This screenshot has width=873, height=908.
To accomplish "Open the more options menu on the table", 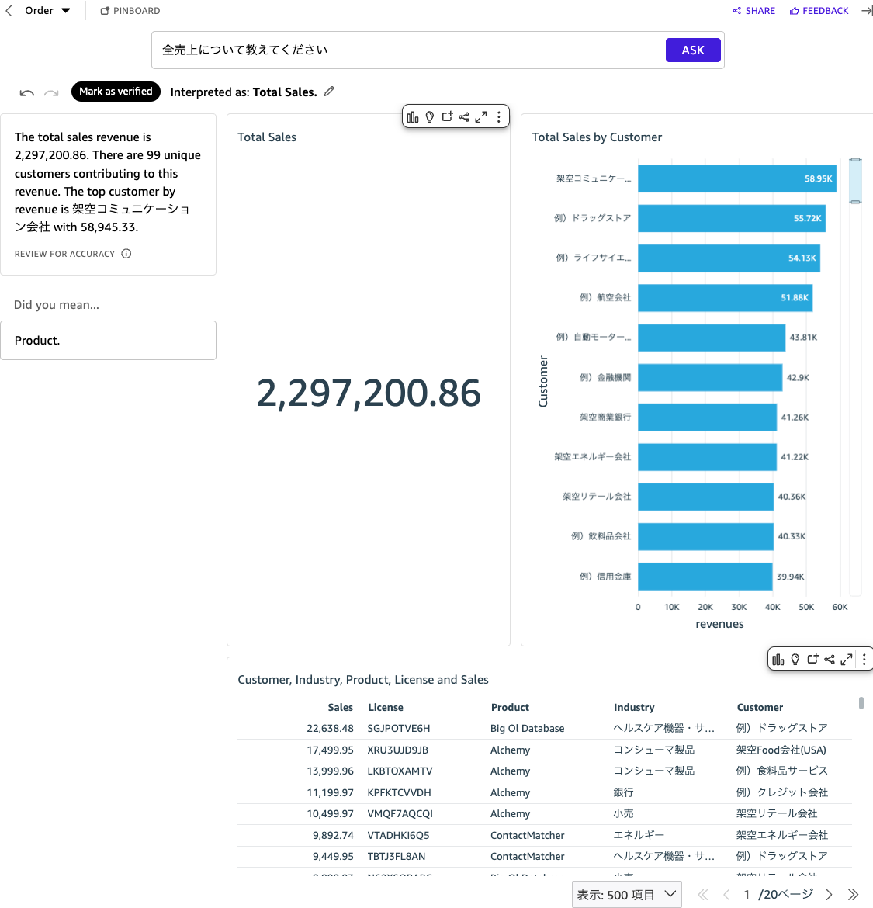I will point(864,658).
